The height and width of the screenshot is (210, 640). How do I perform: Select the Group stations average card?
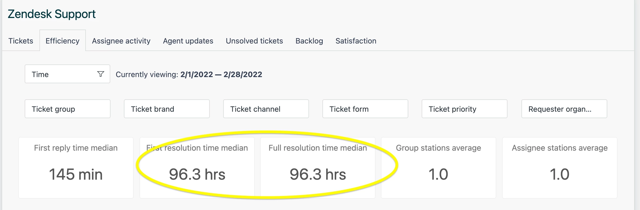pyautogui.click(x=438, y=168)
